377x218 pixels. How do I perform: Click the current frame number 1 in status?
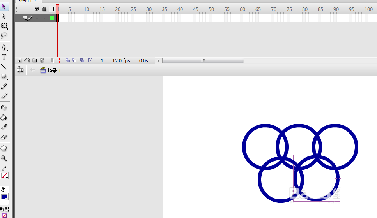(102, 60)
